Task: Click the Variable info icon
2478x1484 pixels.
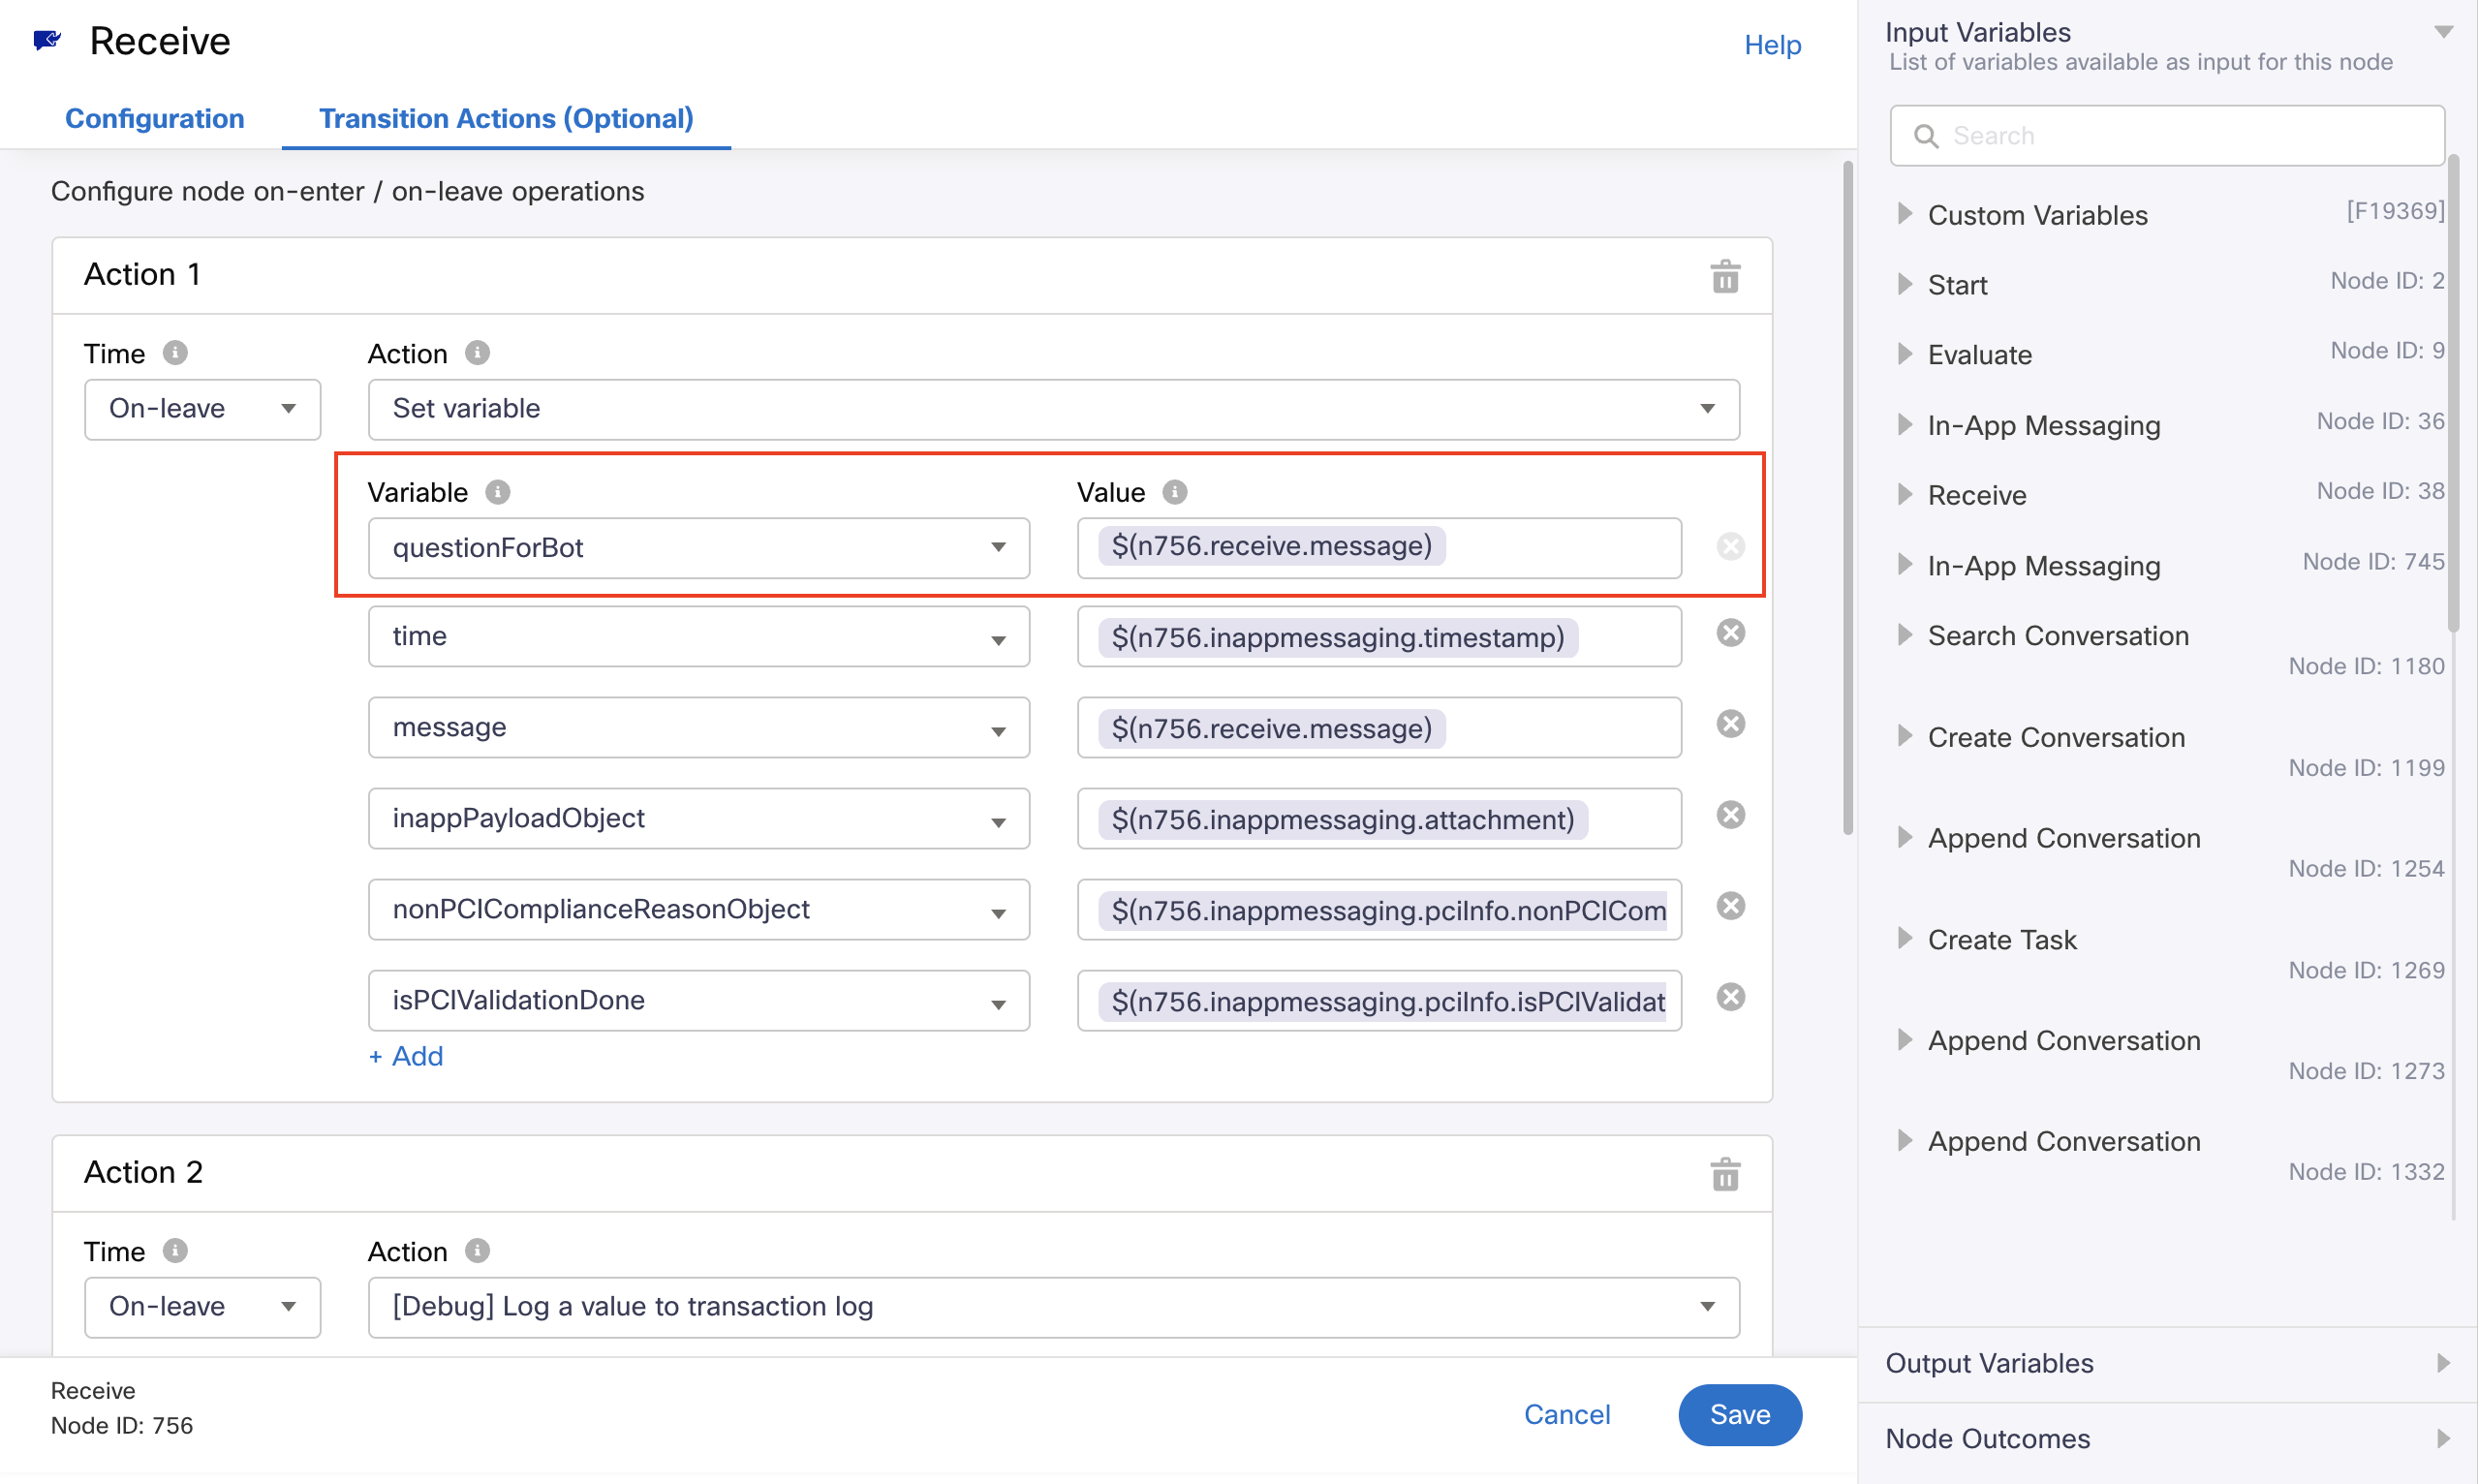Action: pyautogui.click(x=497, y=492)
